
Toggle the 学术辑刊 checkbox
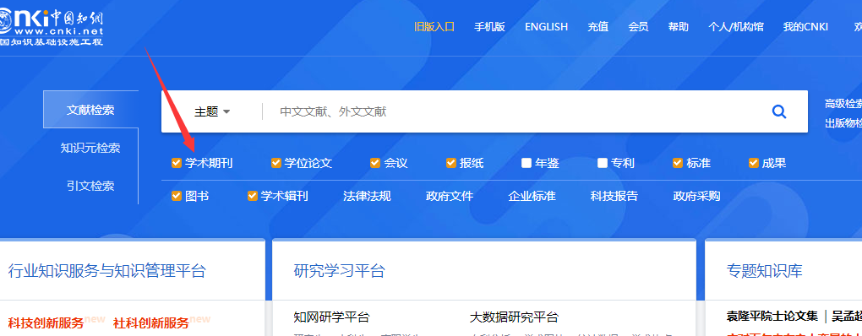(253, 196)
